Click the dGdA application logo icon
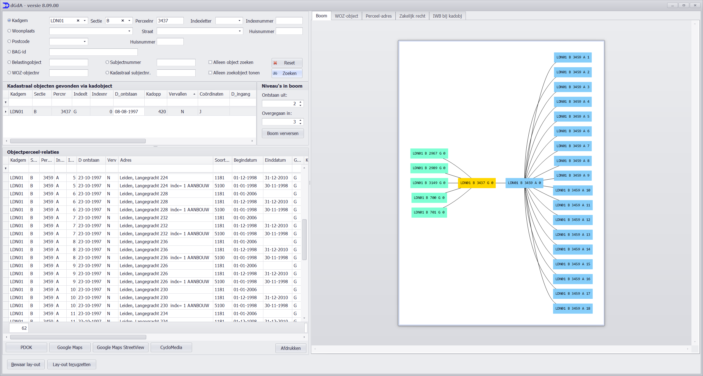 tap(6, 6)
